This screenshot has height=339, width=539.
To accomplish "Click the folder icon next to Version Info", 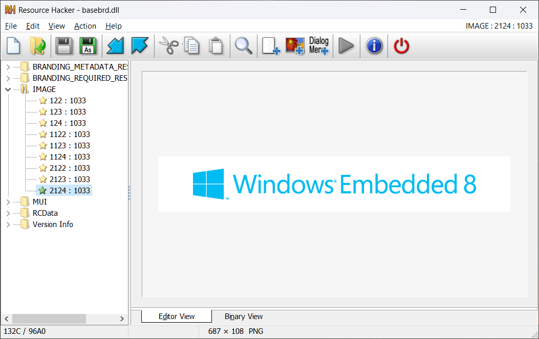I will (x=25, y=224).
